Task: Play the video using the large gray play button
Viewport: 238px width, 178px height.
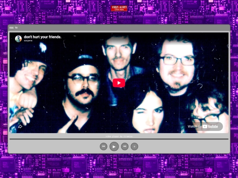Action: (x=114, y=146)
